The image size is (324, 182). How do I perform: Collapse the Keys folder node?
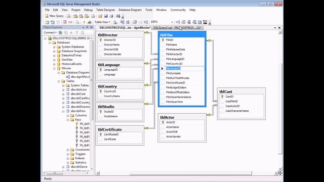(68, 120)
